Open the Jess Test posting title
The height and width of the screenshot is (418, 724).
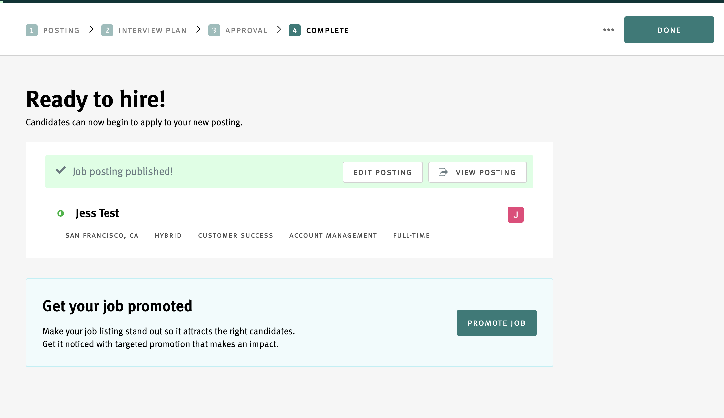(x=97, y=213)
